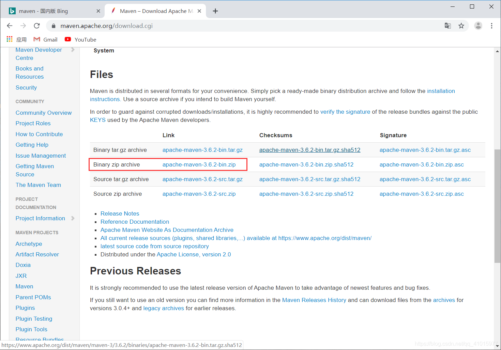
Task: Open JXR project link
Action: point(21,276)
